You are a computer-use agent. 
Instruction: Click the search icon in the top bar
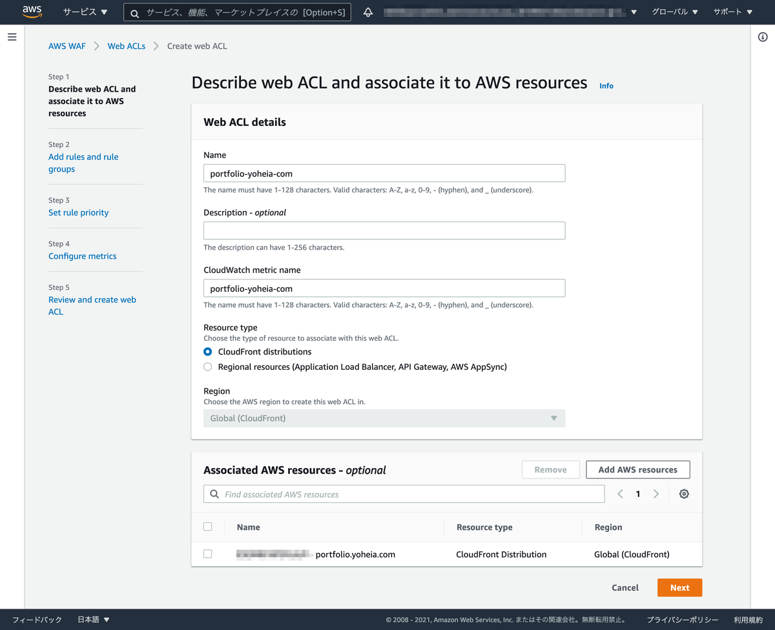[x=134, y=12]
